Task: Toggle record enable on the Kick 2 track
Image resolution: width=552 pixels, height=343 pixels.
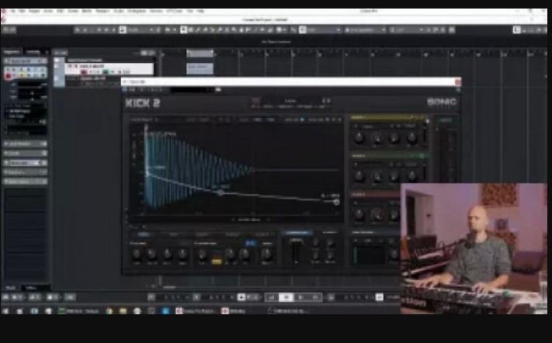Action: tap(84, 72)
